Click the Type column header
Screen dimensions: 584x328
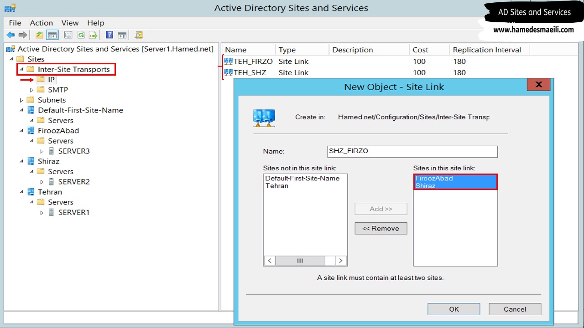click(x=302, y=50)
